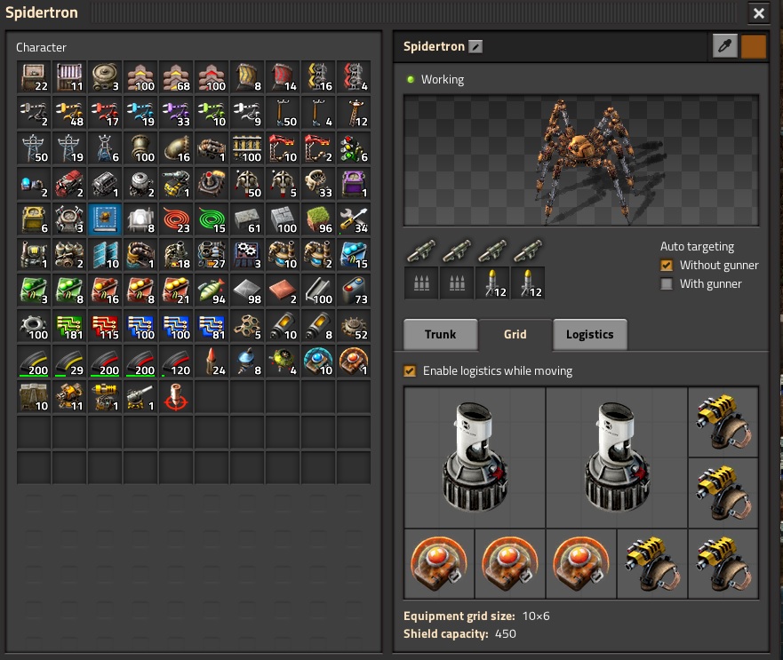The image size is (783, 660).
Task: Pick the leftmost energy shield in grid
Action: tap(439, 564)
